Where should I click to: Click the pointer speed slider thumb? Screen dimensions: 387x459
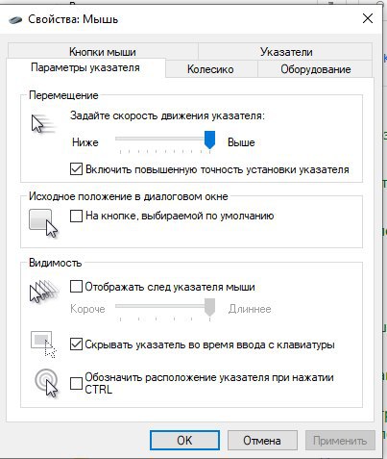(x=209, y=140)
